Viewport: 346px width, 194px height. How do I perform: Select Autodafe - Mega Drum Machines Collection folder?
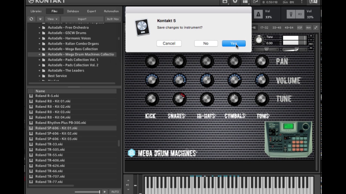pos(72,54)
